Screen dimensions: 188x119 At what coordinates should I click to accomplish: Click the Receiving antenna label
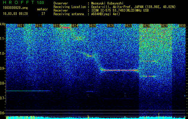(69, 14)
